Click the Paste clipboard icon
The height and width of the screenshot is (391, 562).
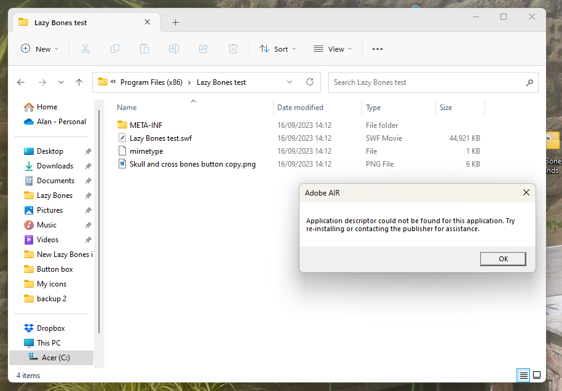point(144,49)
